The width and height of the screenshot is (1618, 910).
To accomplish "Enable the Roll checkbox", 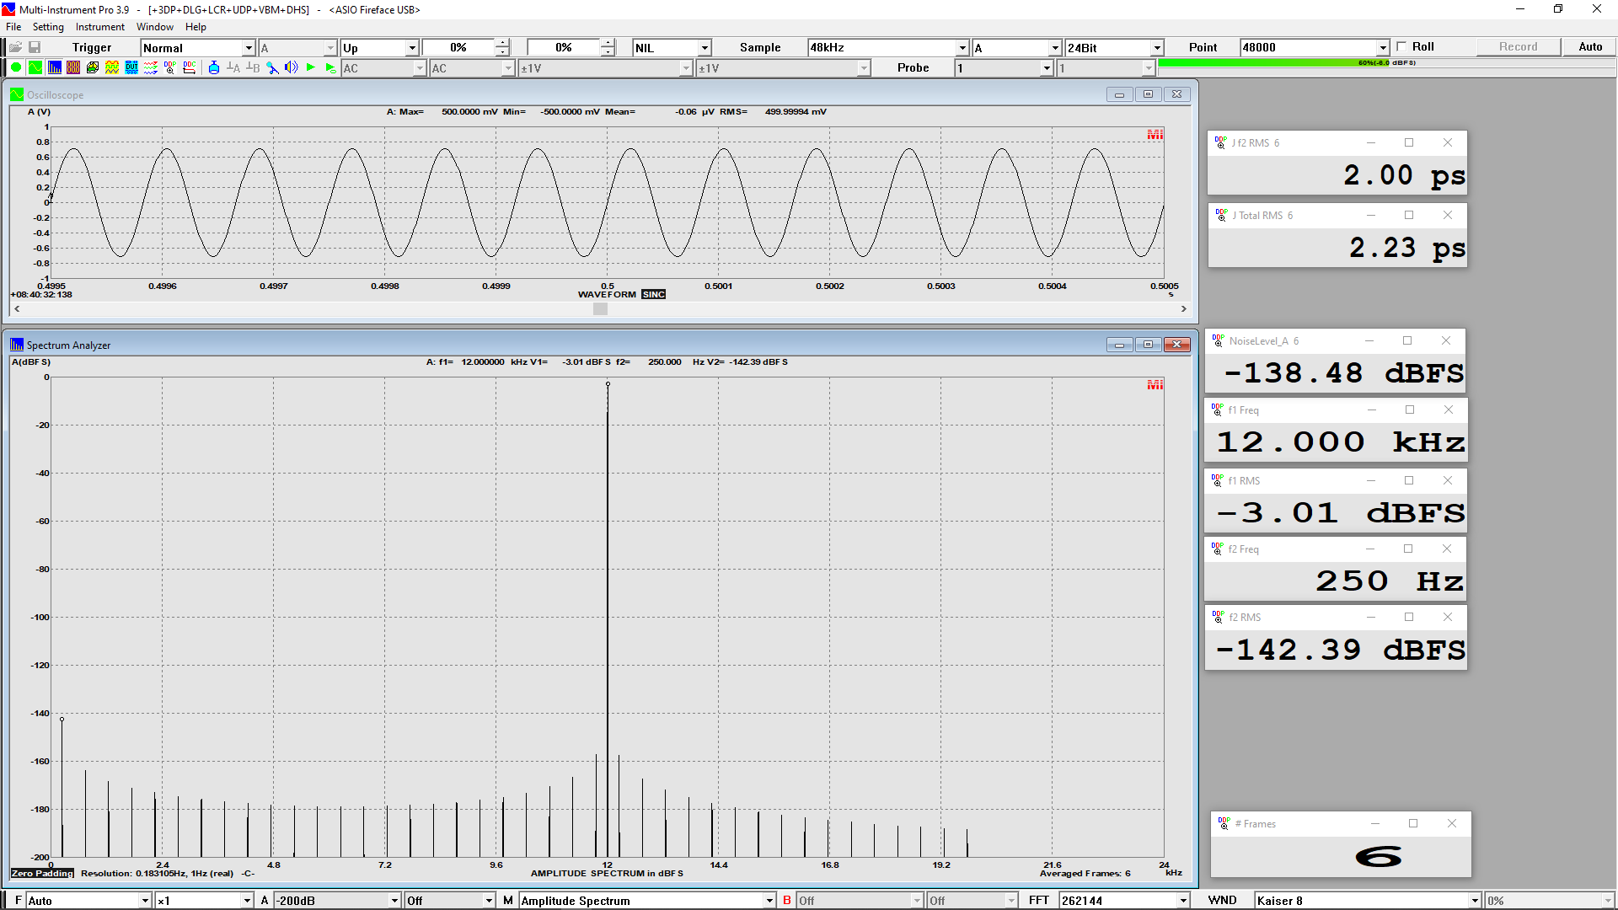I will click(1401, 47).
